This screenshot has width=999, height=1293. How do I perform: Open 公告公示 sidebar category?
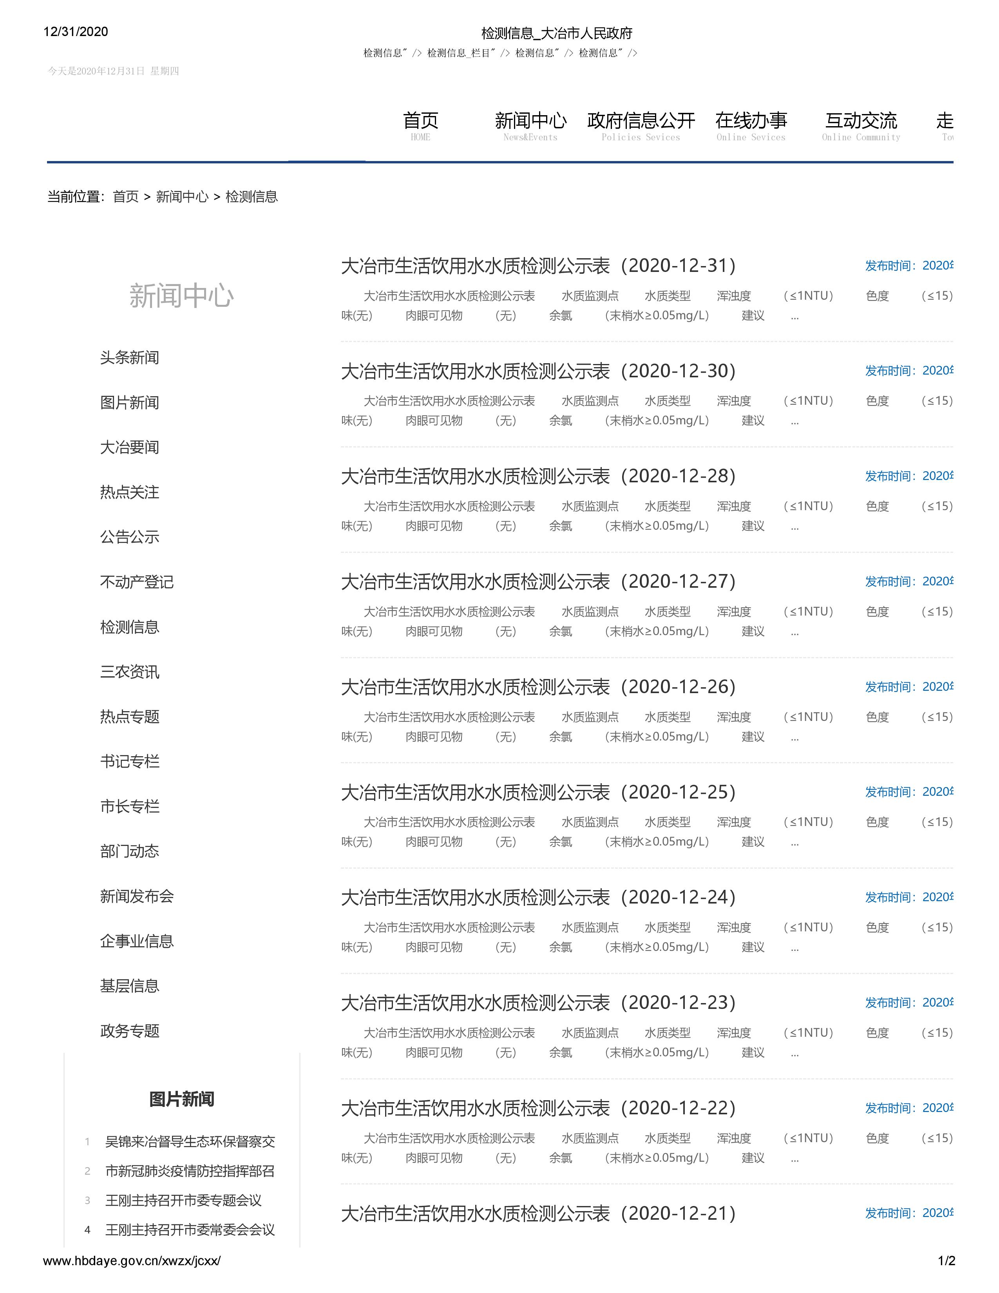point(130,537)
